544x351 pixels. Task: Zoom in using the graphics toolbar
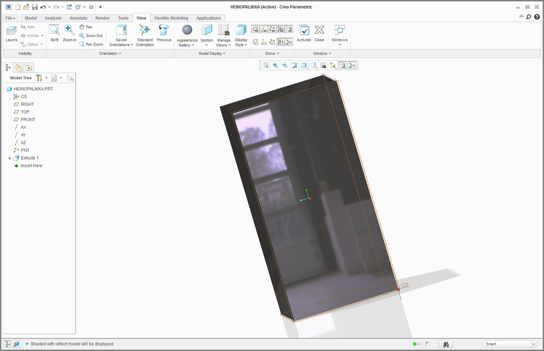pos(275,65)
